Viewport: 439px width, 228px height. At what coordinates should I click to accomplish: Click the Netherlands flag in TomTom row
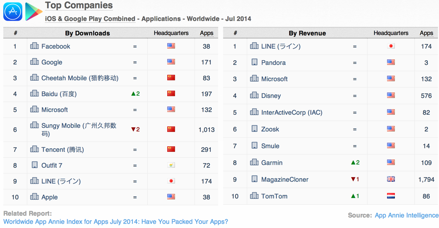pyautogui.click(x=391, y=196)
